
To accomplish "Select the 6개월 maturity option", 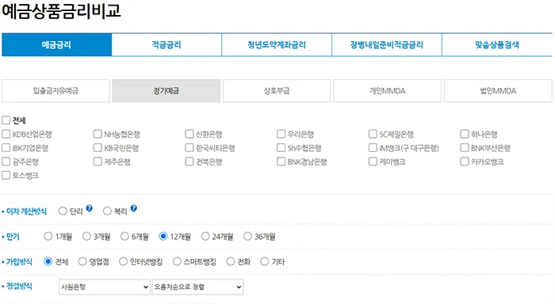I will [x=124, y=236].
